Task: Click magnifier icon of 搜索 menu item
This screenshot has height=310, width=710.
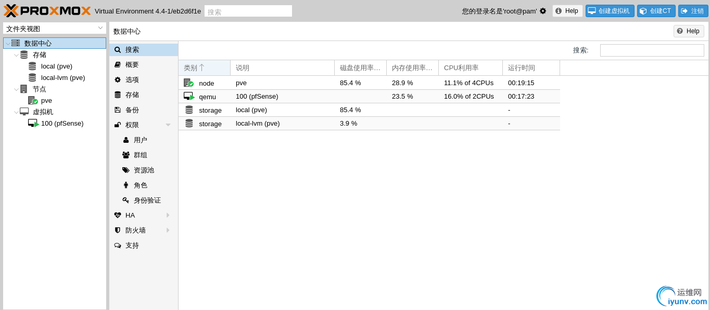Action: pyautogui.click(x=118, y=50)
